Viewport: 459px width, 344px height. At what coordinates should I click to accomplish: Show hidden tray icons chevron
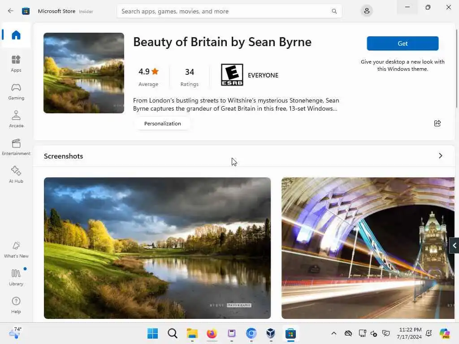(333, 333)
